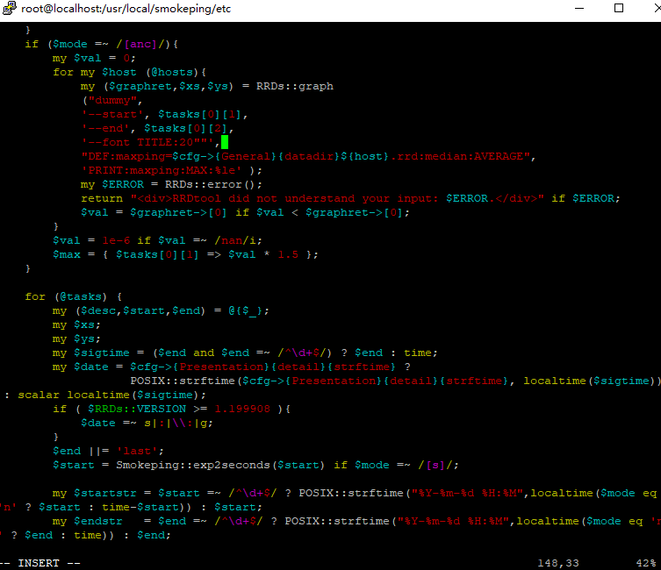The width and height of the screenshot is (661, 570).
Task: Click the 'my $sigtime' assignment line
Action: 245,353
